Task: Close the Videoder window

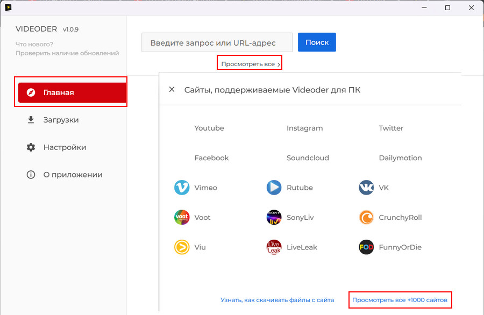Action: pos(471,8)
